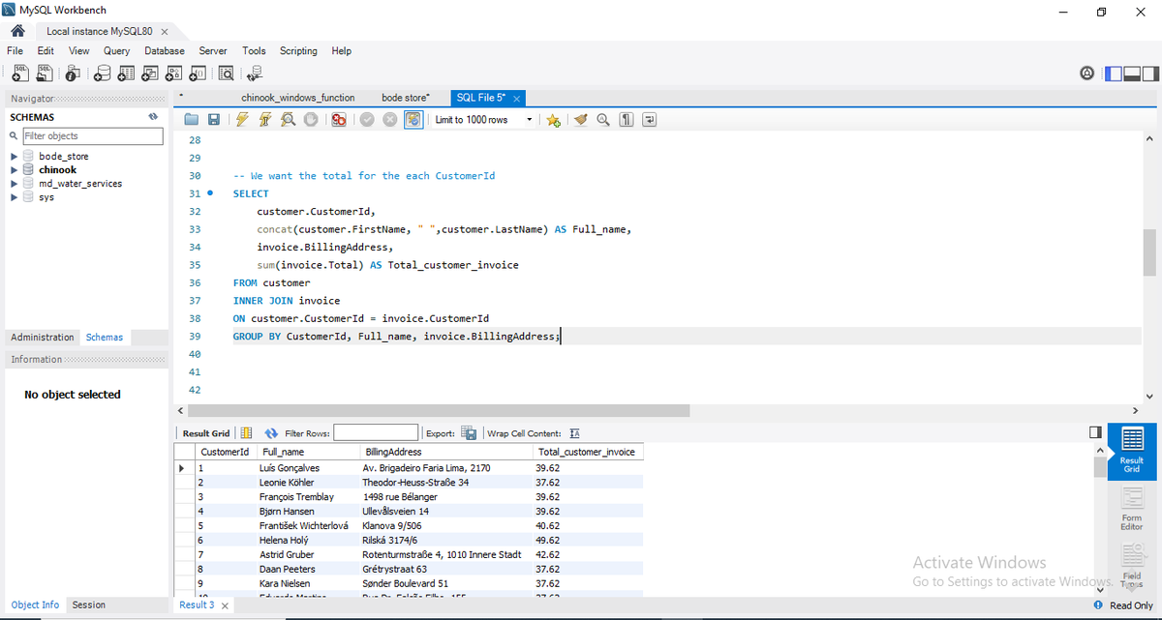Create a new stored procedure icon
This screenshot has height=620, width=1162.
click(174, 73)
